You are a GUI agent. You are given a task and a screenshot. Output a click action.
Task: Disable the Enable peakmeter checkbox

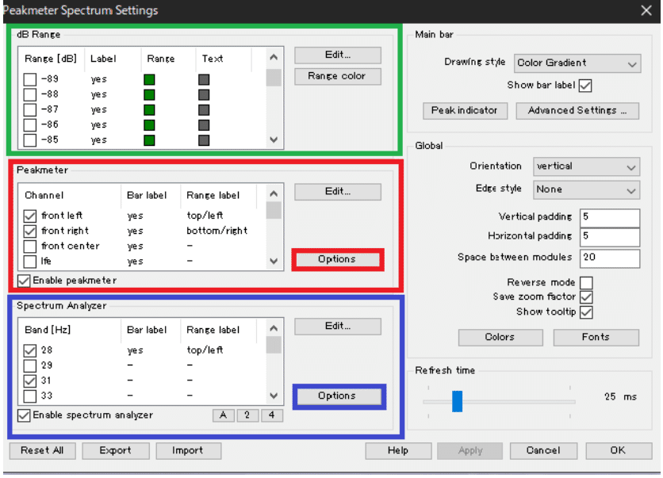[24, 281]
